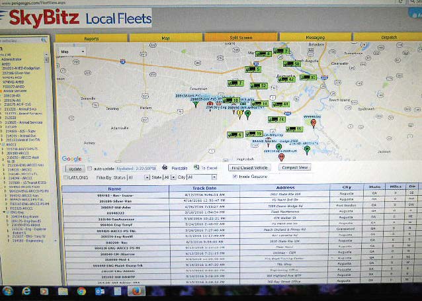Screen dimensions: 422x301
Task: Click the To Excel export icon
Action: coord(197,168)
